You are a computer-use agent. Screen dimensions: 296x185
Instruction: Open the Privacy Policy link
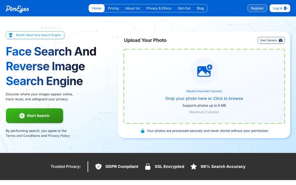click(59, 136)
